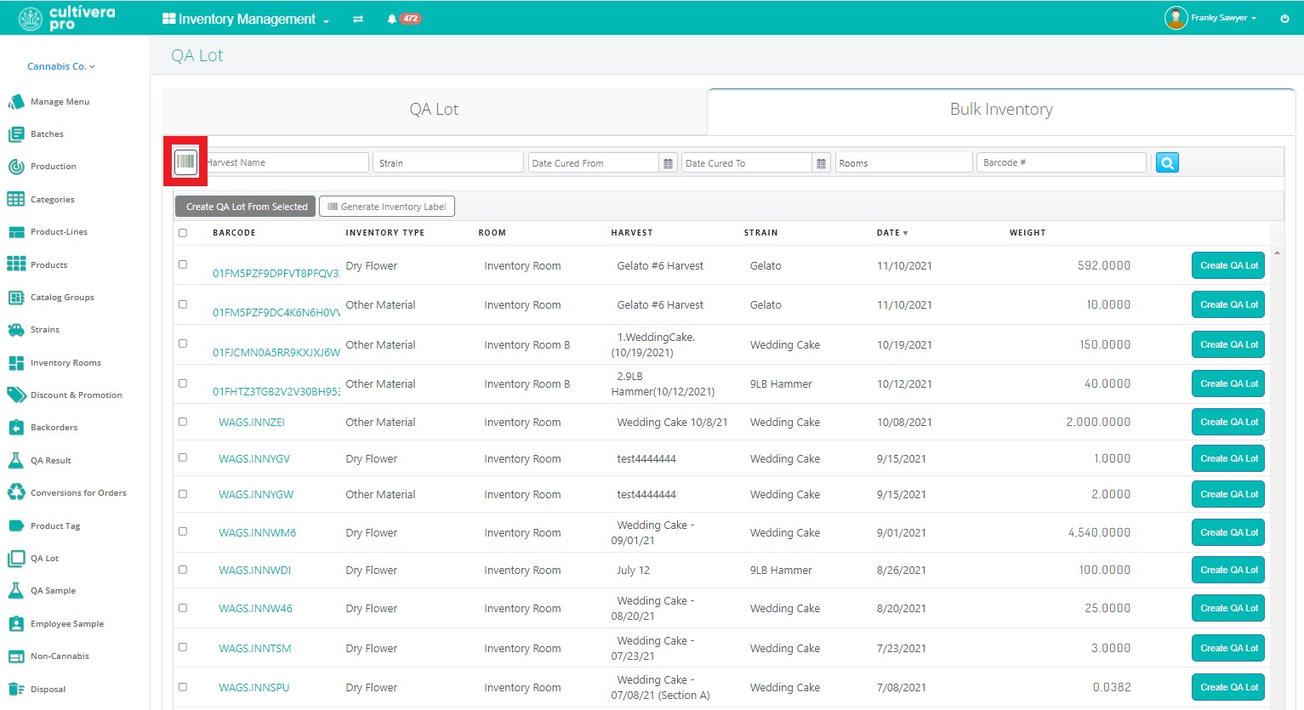Open QA Sample in the sidebar
Viewport: 1304px width, 710px height.
53,591
